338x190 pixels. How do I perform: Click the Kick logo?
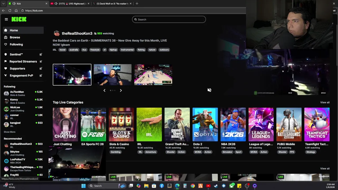[x=19, y=19]
